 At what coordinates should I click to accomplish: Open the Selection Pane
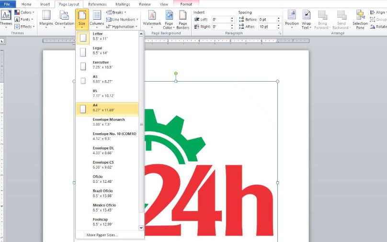[x=360, y=20]
